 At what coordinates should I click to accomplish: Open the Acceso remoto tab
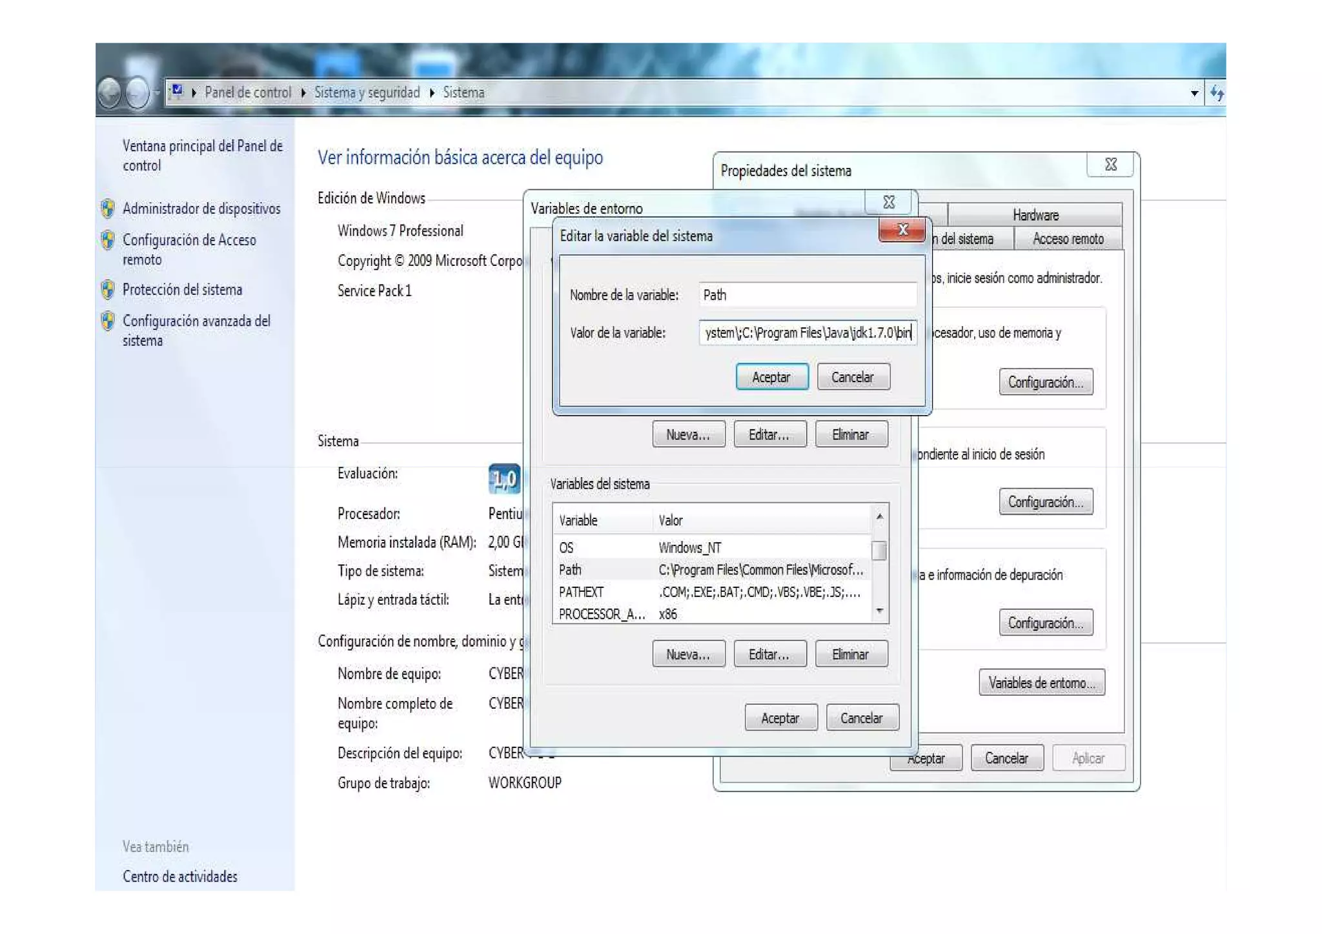(1068, 239)
